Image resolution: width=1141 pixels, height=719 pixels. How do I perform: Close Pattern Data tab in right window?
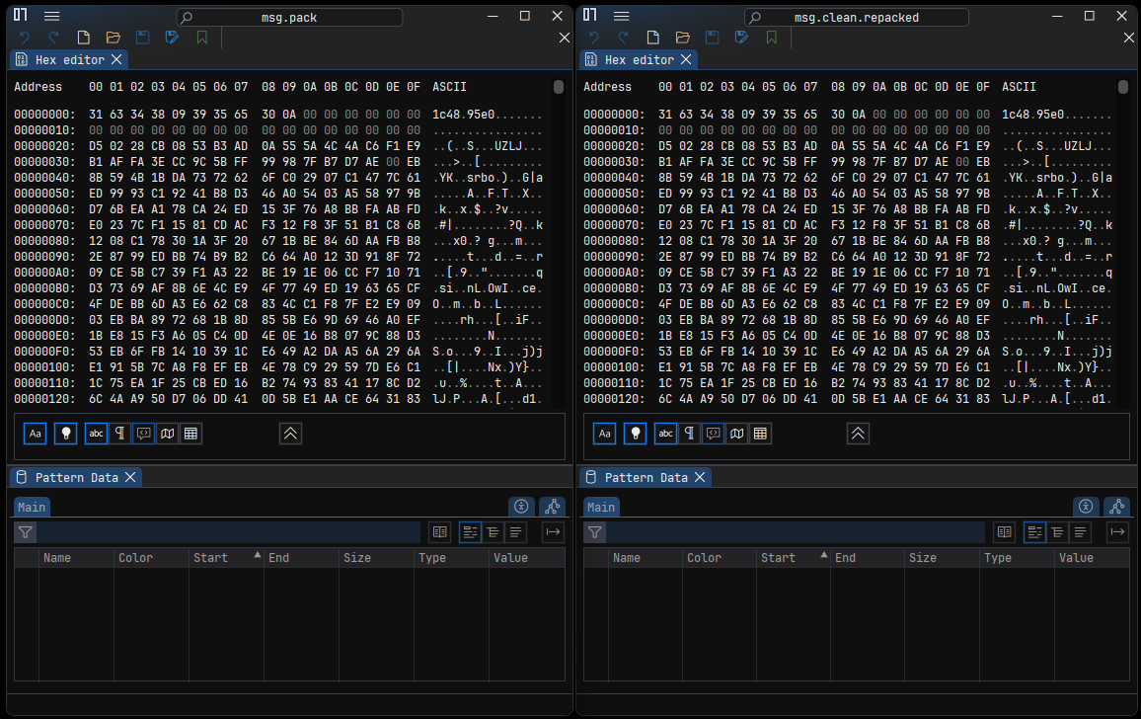coord(700,477)
